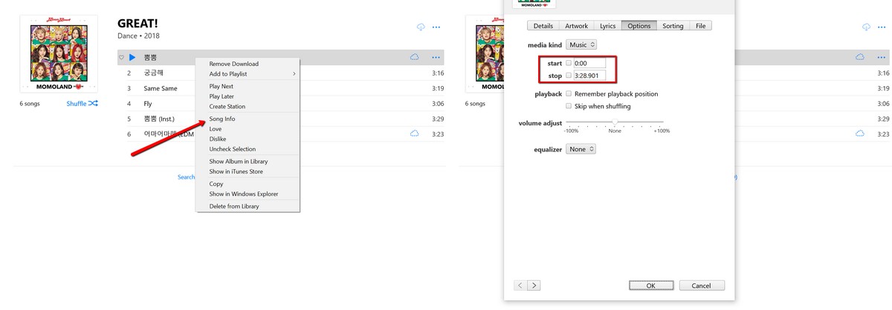This screenshot has width=892, height=310.
Task: Go to next song in Song Info dialog
Action: (x=534, y=286)
